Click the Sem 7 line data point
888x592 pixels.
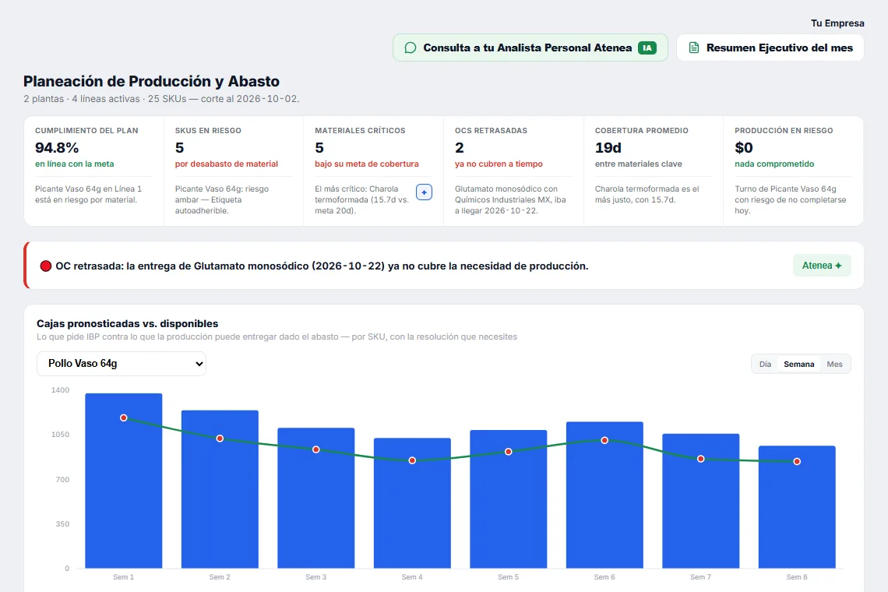[x=700, y=459]
